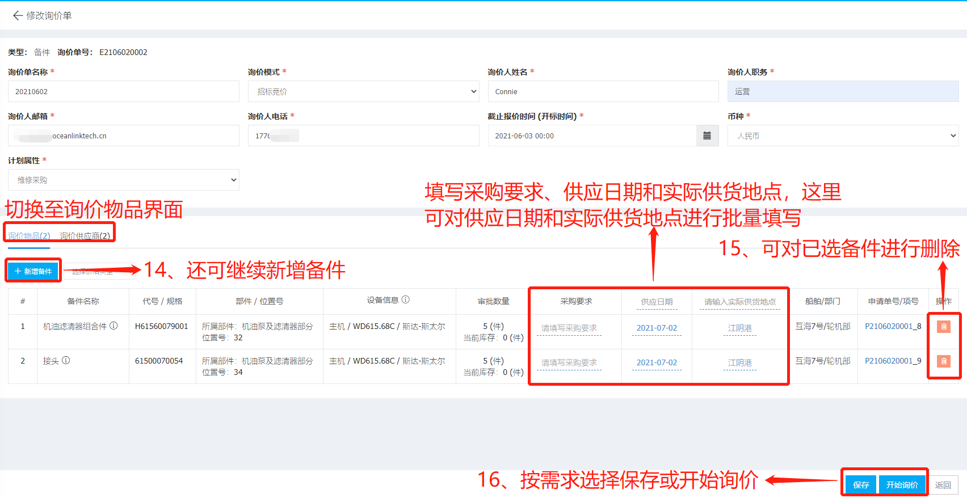Click the 返回 button
The height and width of the screenshot is (498, 967).
[943, 485]
